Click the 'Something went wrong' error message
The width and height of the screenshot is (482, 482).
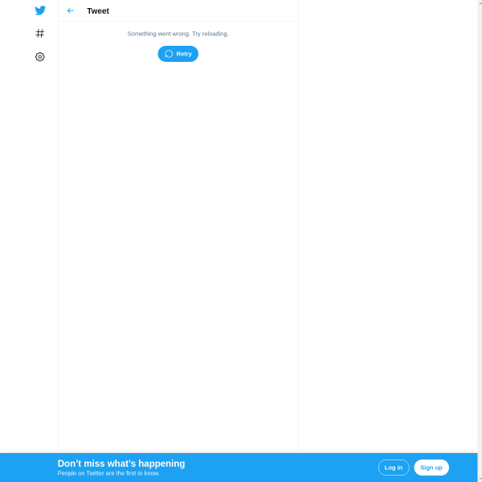pyautogui.click(x=178, y=34)
